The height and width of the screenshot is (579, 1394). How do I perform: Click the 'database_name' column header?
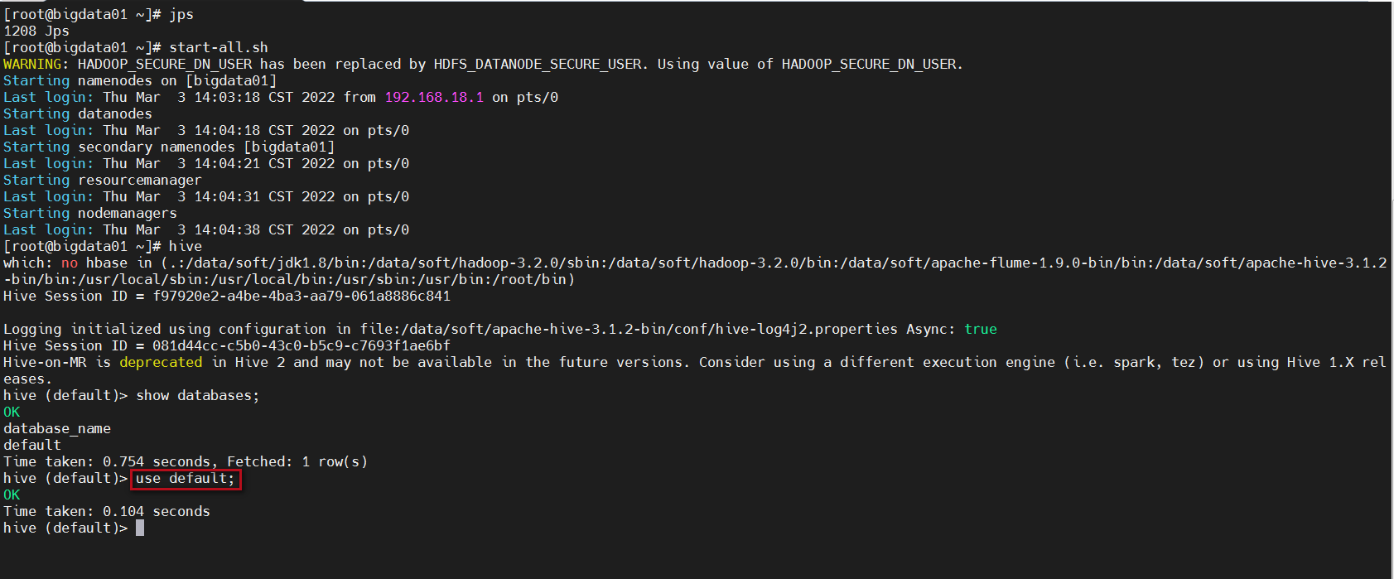click(x=57, y=429)
